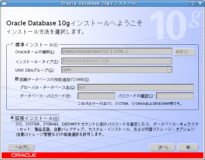Click the パスワードの確認 field
The image size is (205, 160).
pos(175,96)
